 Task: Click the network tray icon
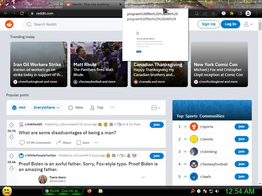211,191
